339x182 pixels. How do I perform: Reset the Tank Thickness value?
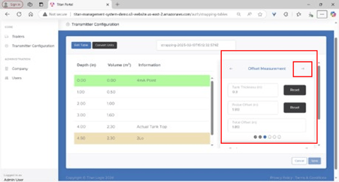[x=295, y=90]
